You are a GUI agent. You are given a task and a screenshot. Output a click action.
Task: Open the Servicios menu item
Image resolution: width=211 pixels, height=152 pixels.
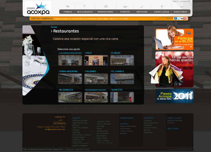(x=142, y=12)
